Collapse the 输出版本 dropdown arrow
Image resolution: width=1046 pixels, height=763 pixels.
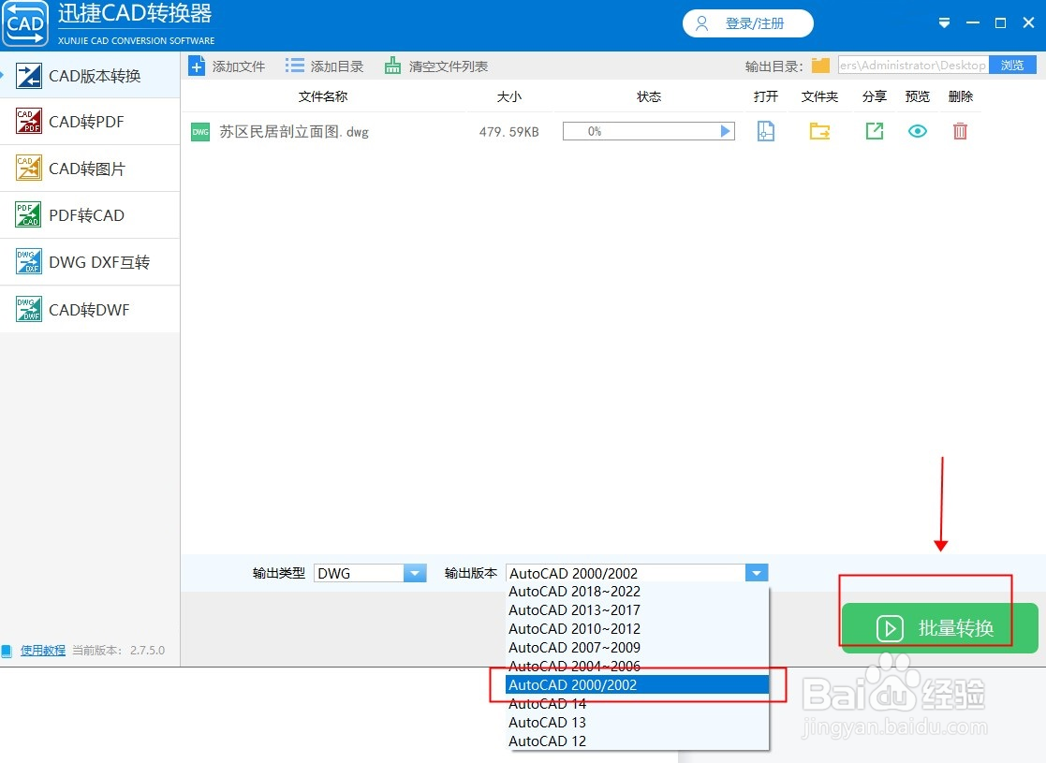[757, 573]
